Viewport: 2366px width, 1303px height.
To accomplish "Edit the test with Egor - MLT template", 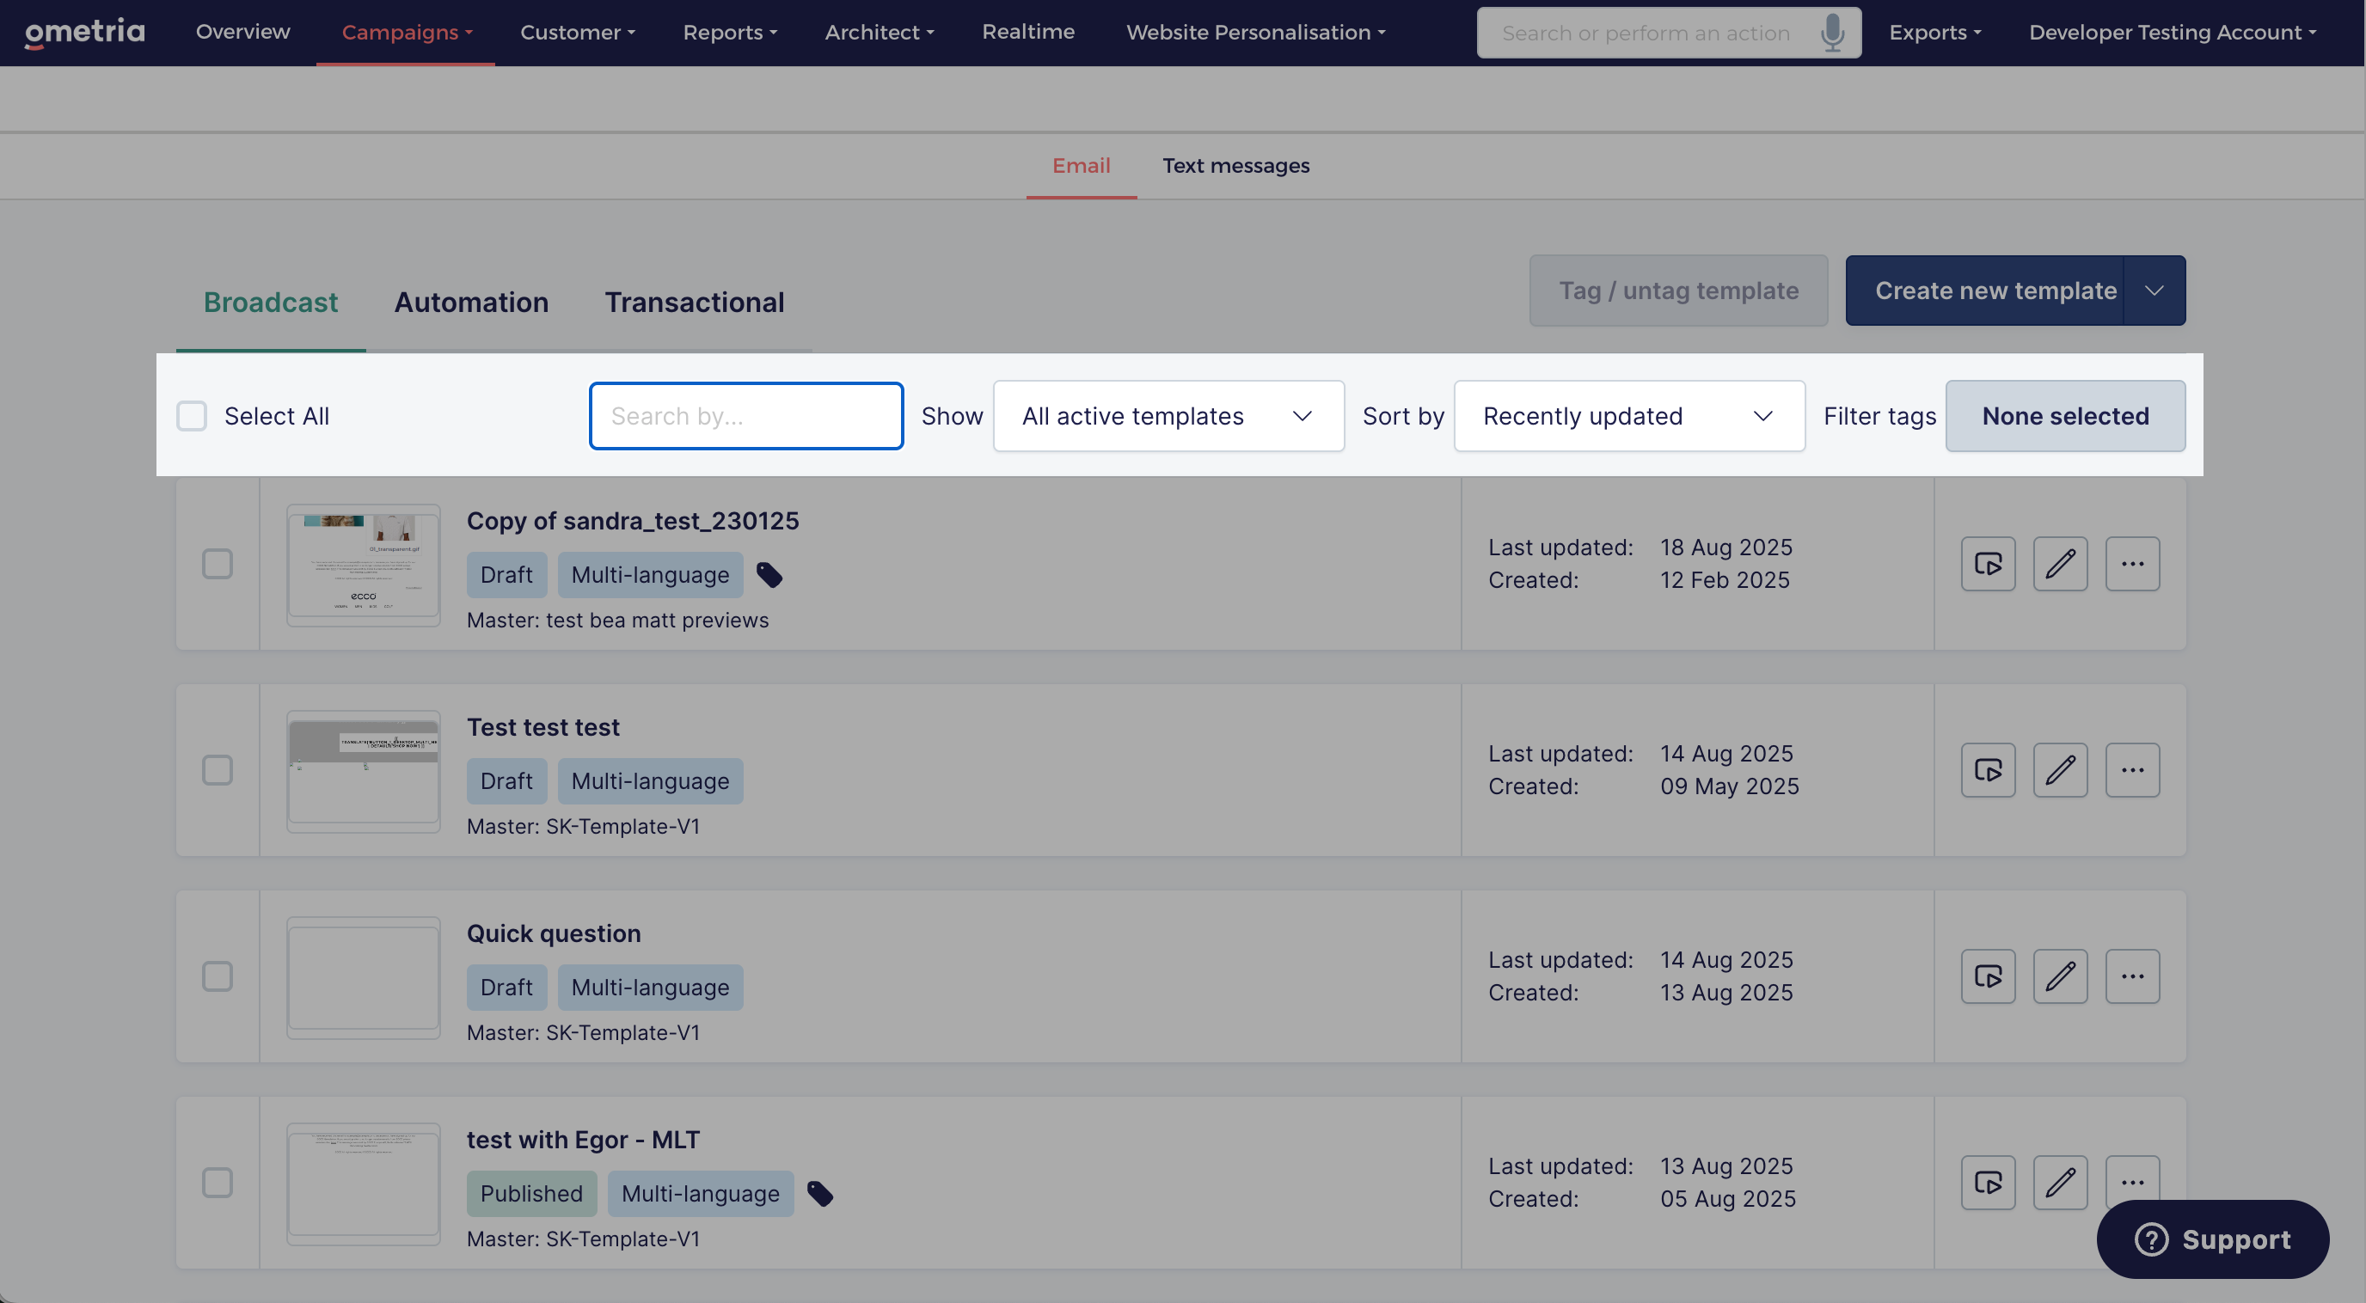I will pos(2060,1183).
